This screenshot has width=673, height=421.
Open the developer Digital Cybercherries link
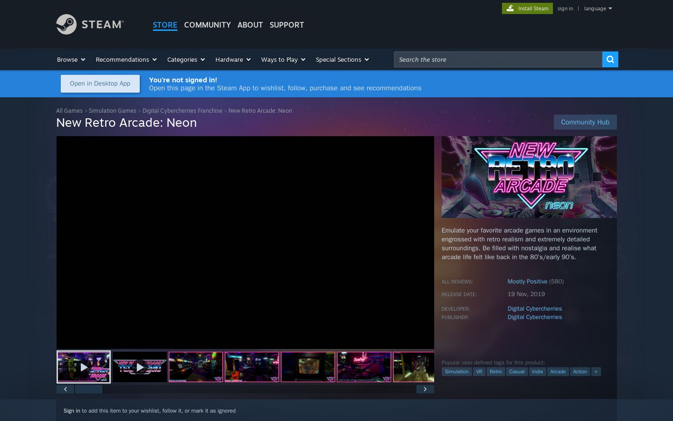(535, 309)
